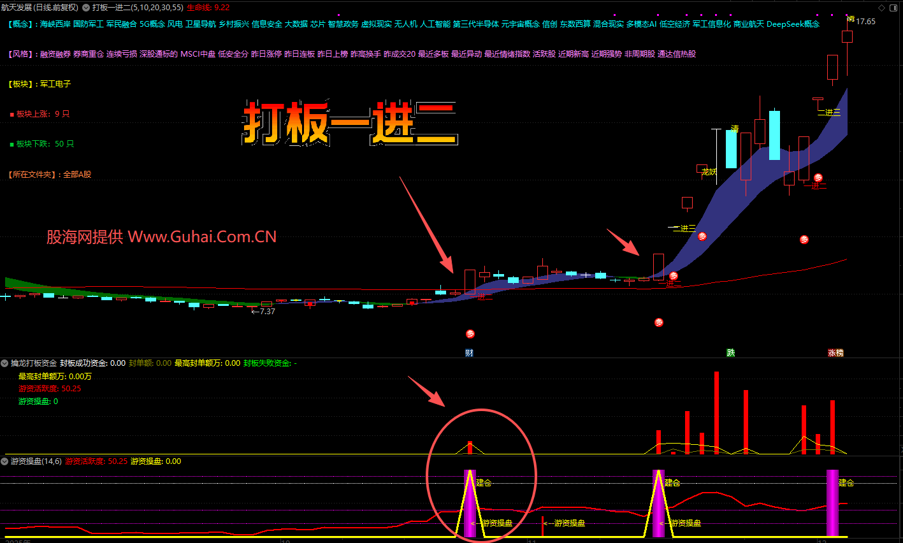
Task: Click the rightmost purple 建仓 bar
Action: (832, 503)
